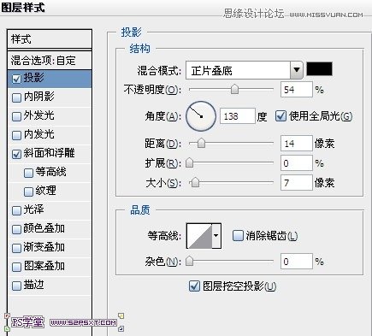Enable the 光泽 satin checkbox

pos(17,210)
